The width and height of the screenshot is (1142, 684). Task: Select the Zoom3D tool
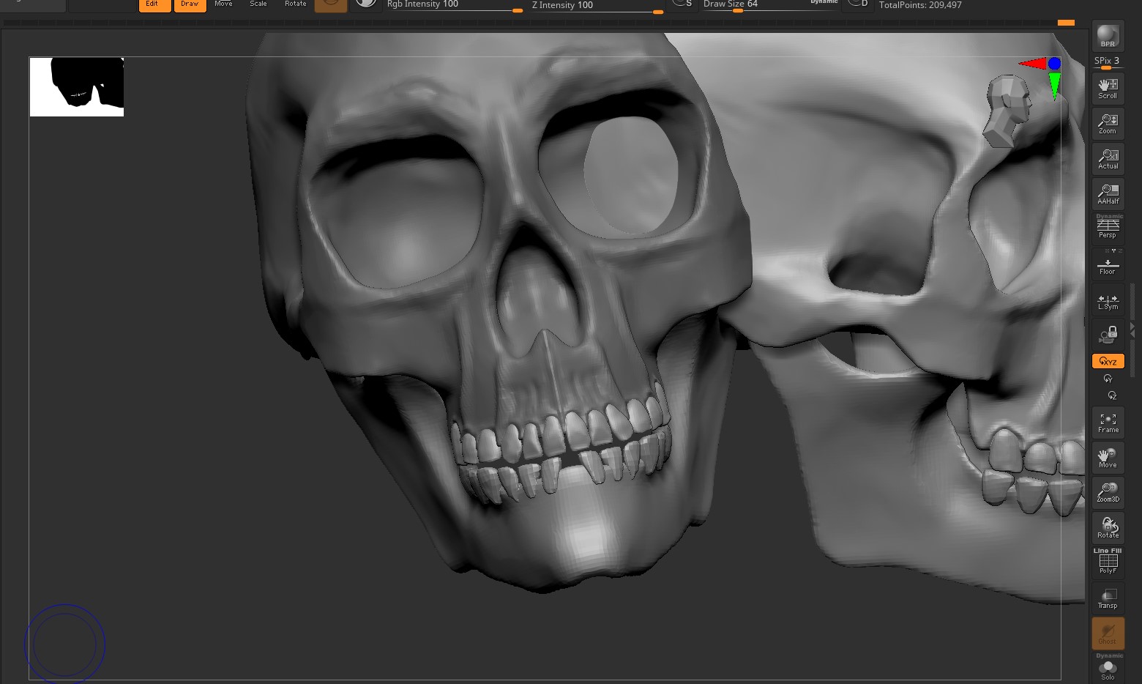pyautogui.click(x=1108, y=492)
